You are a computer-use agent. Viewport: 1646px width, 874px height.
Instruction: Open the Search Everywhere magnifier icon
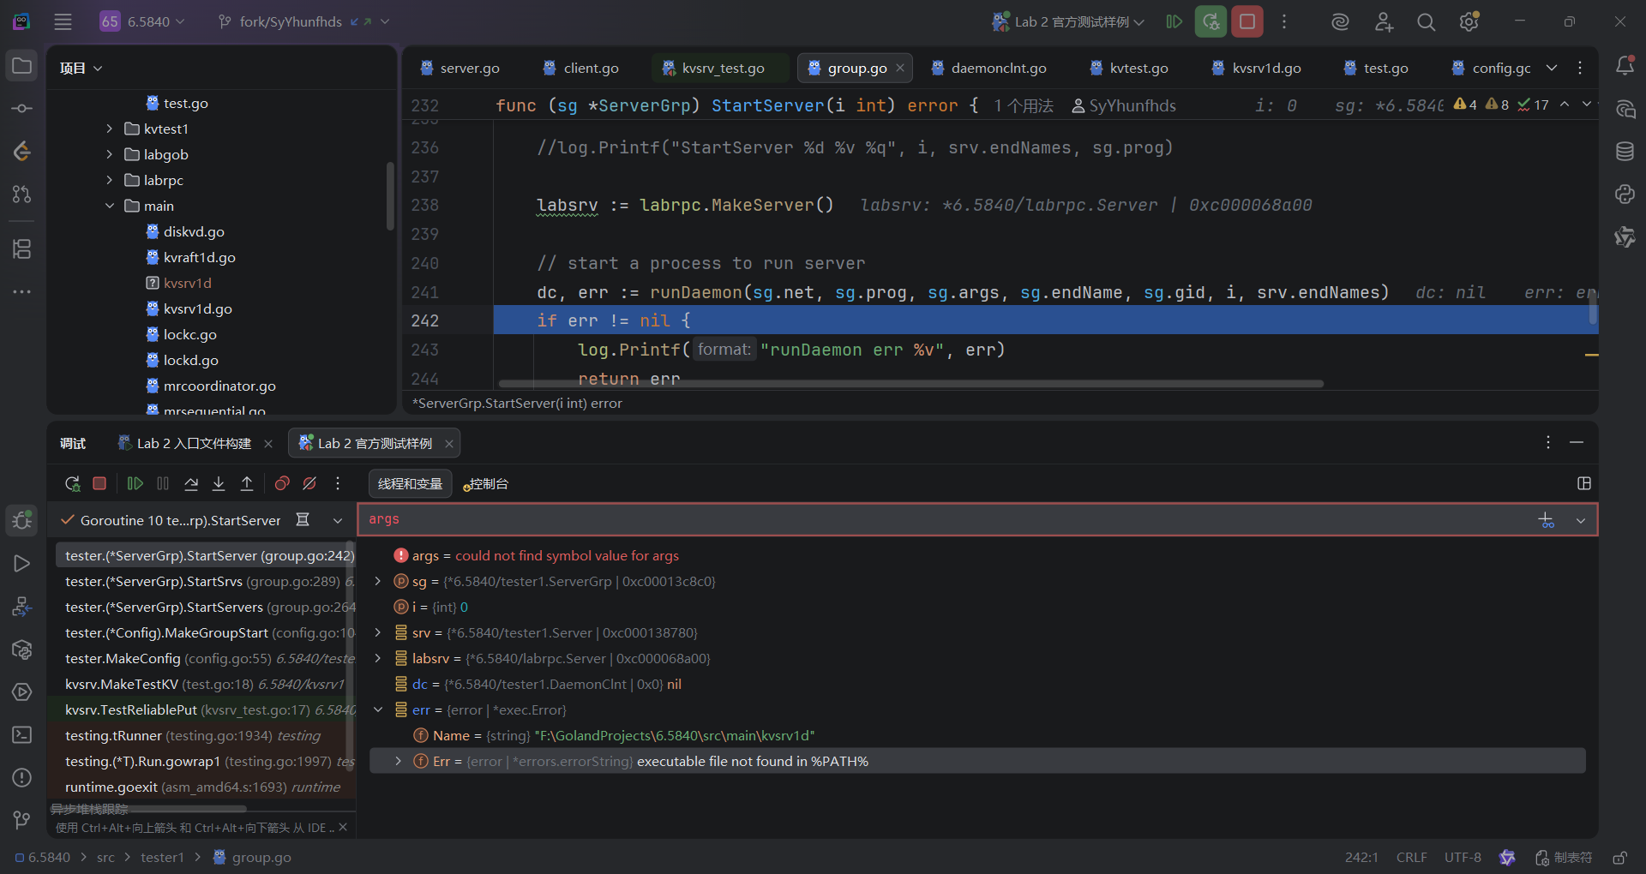click(1426, 22)
